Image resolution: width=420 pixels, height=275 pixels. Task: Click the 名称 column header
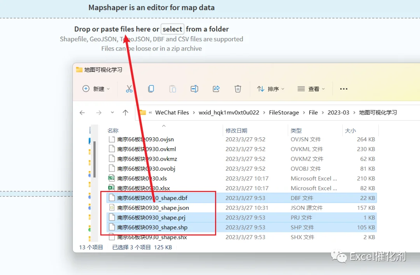[x=113, y=131]
